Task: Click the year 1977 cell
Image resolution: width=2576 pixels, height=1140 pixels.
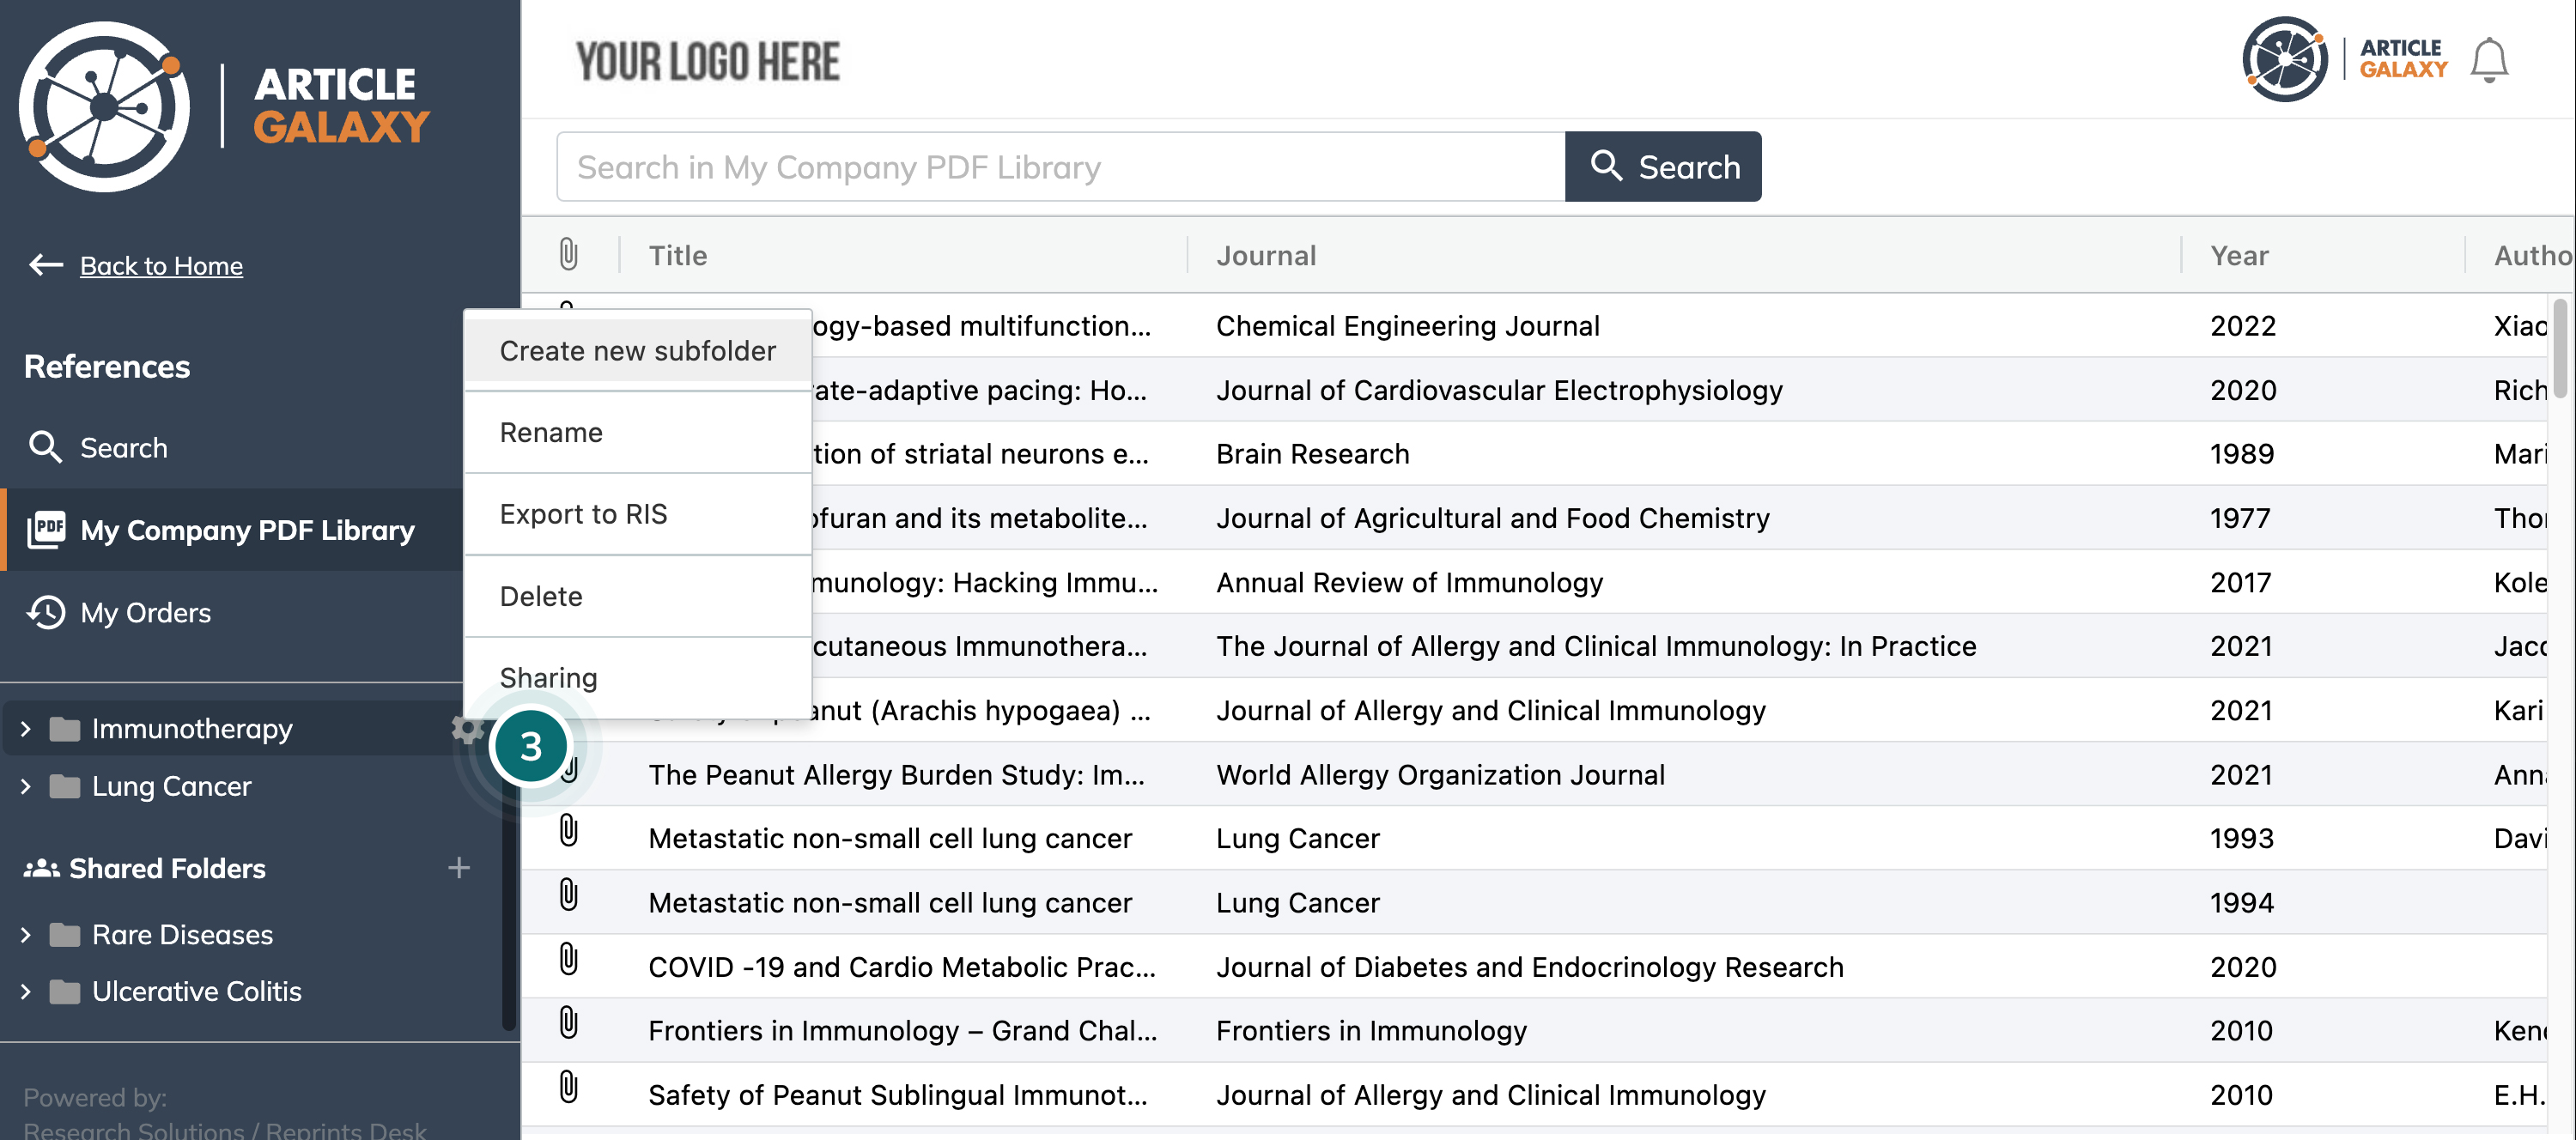Action: pyautogui.click(x=2240, y=518)
